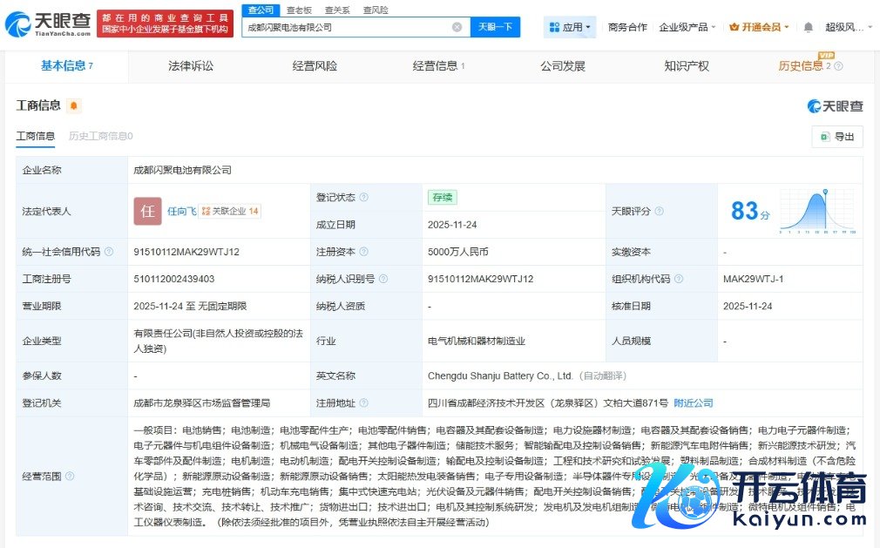Open the 应用 dropdown menu
Screen dimensions: 880x548
(x=571, y=27)
